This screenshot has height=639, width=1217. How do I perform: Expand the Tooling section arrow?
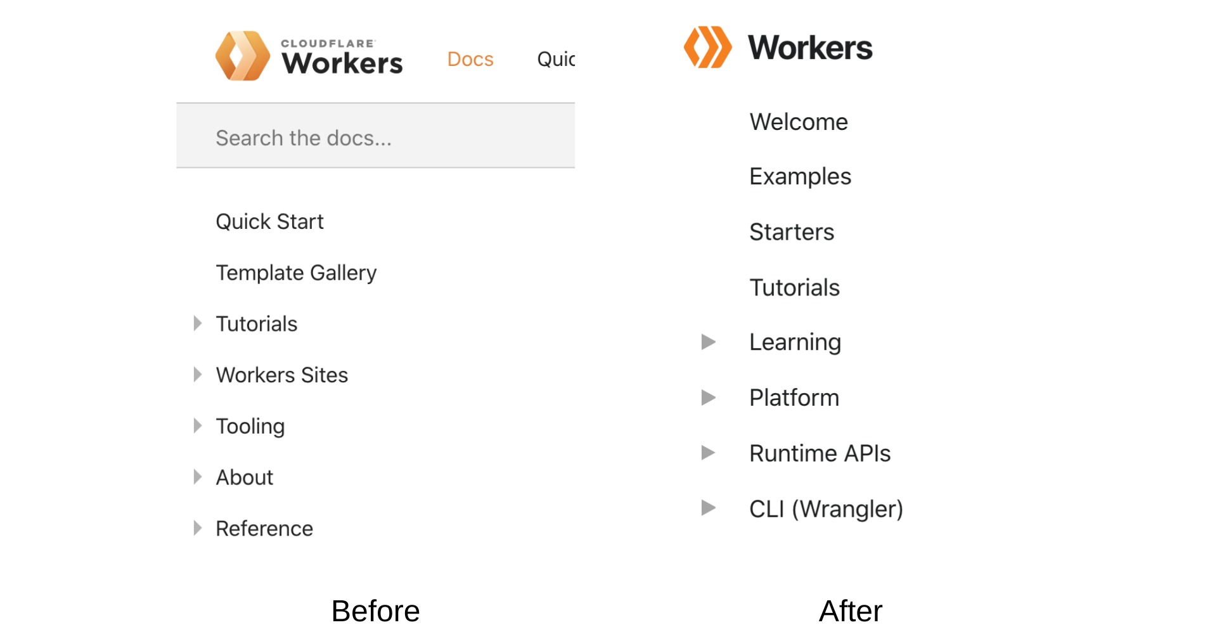coord(198,425)
